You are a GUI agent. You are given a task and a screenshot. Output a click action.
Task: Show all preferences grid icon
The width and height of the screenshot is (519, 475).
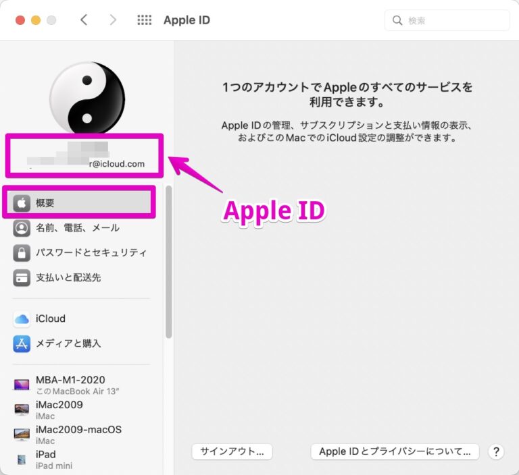[x=145, y=20]
